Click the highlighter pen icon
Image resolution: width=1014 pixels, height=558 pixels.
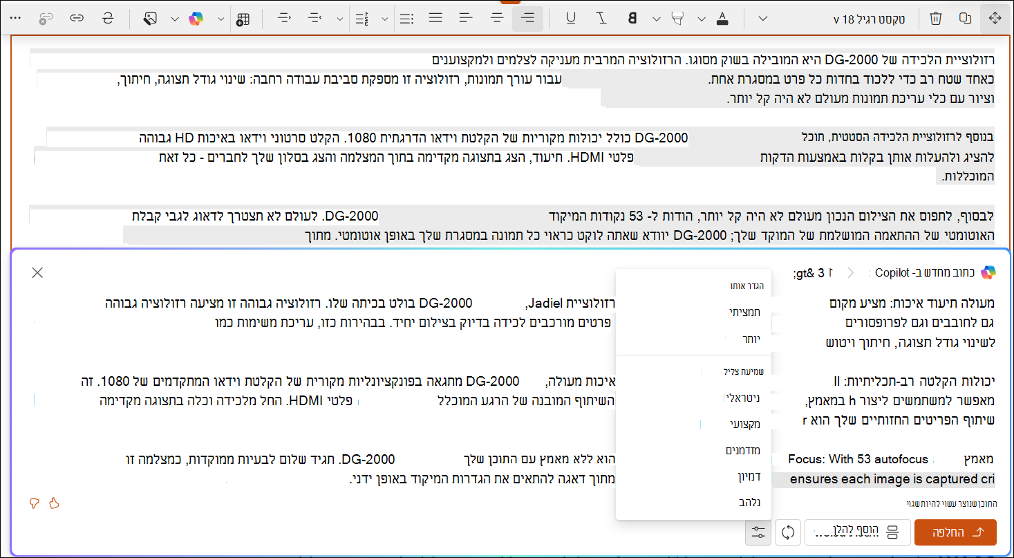(678, 19)
